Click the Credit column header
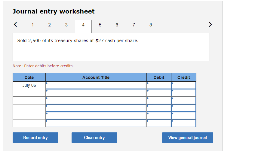Viewport: 255px width, 154px height. click(x=184, y=77)
